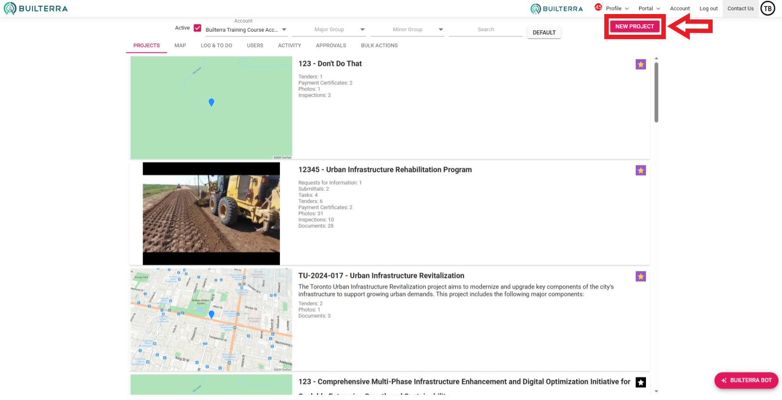Open the map thumbnail for 123 - Don't Do That
The height and width of the screenshot is (400, 782).
[x=211, y=108]
